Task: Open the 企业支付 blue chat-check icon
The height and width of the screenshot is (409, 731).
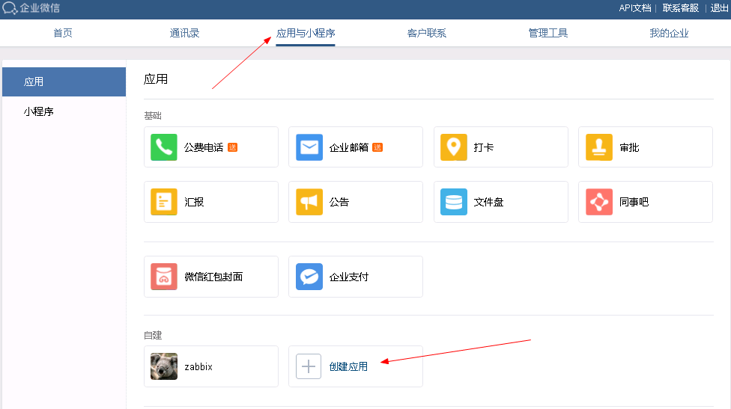Action: [x=309, y=277]
